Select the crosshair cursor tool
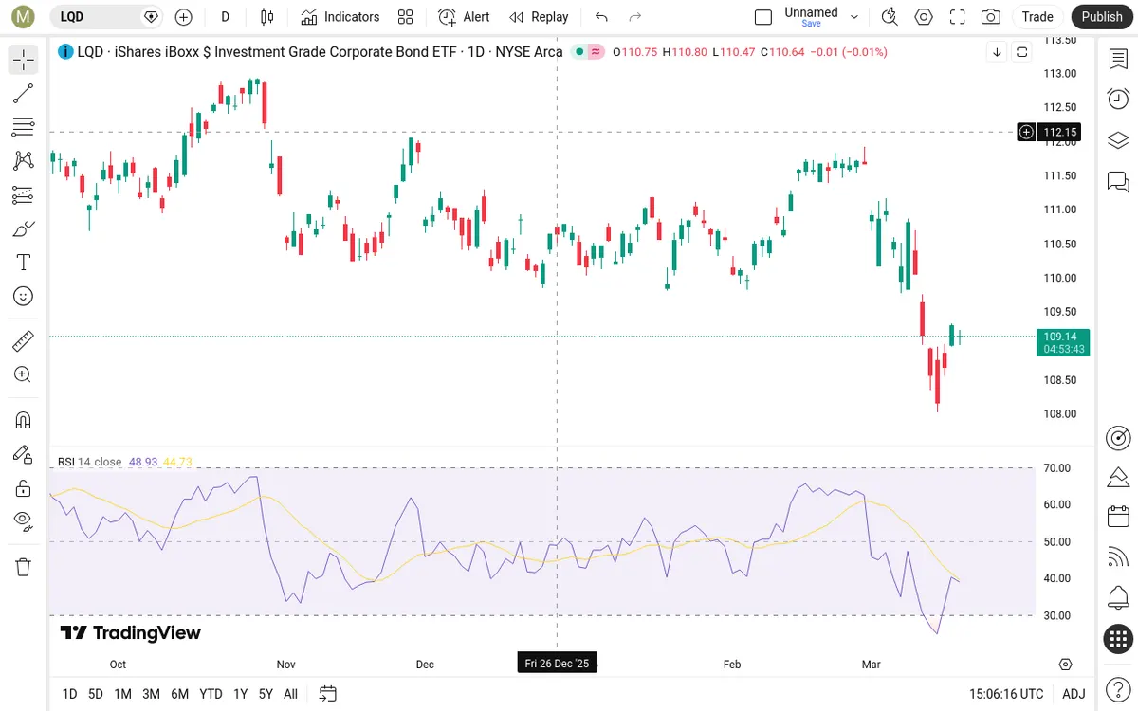This screenshot has height=711, width=1138. coord(24,61)
